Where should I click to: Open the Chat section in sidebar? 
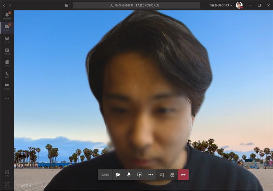point(7,28)
